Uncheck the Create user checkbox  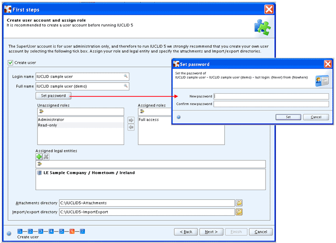tap(10, 63)
